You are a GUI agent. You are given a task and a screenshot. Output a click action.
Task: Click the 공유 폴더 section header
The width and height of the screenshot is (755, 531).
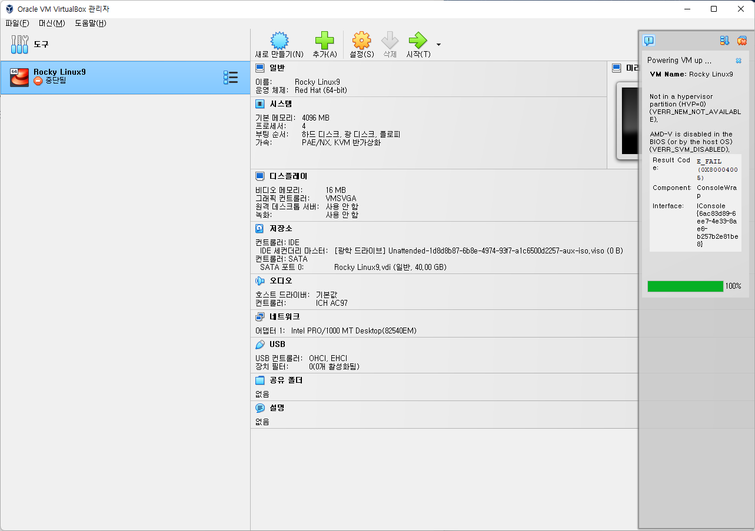tap(286, 380)
